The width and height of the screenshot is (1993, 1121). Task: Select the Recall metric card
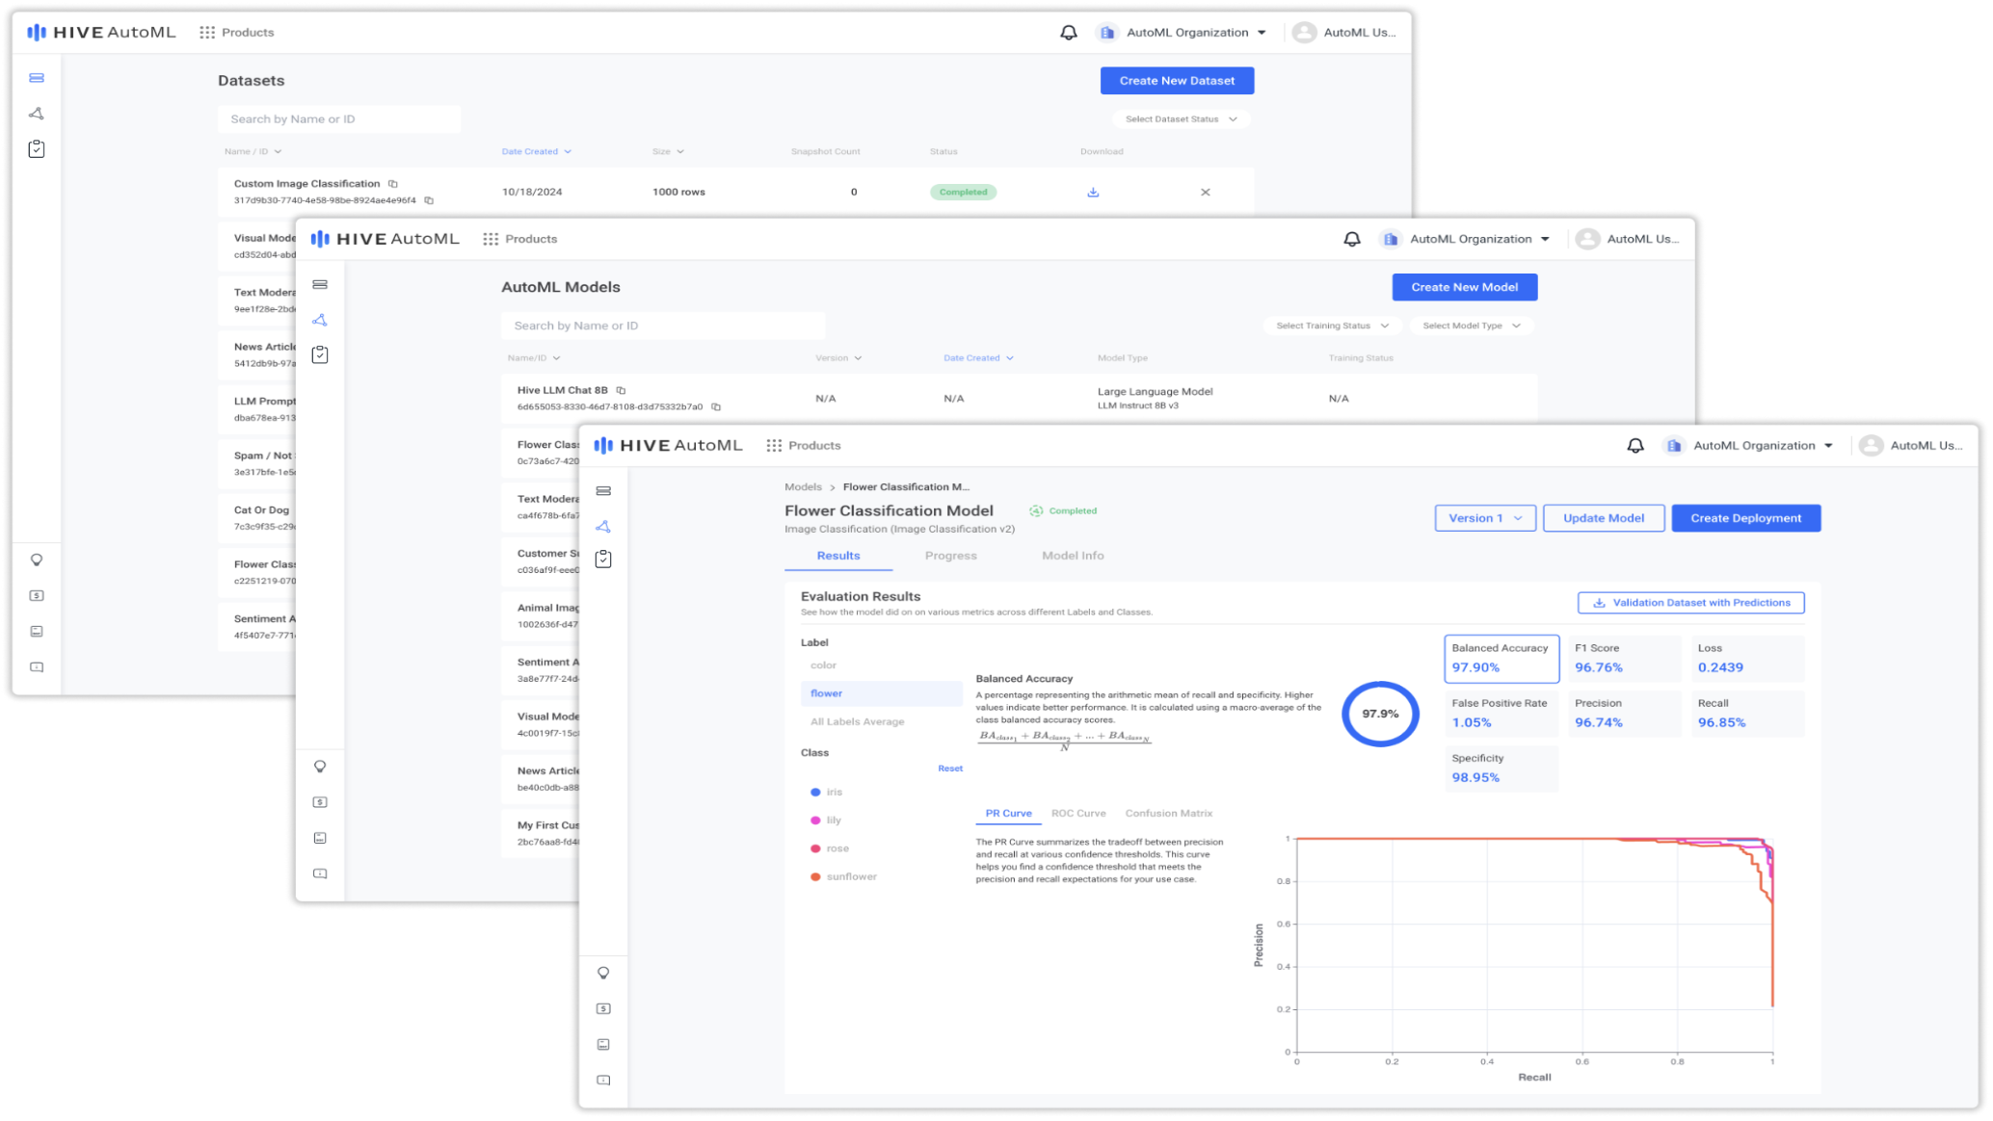click(1747, 714)
